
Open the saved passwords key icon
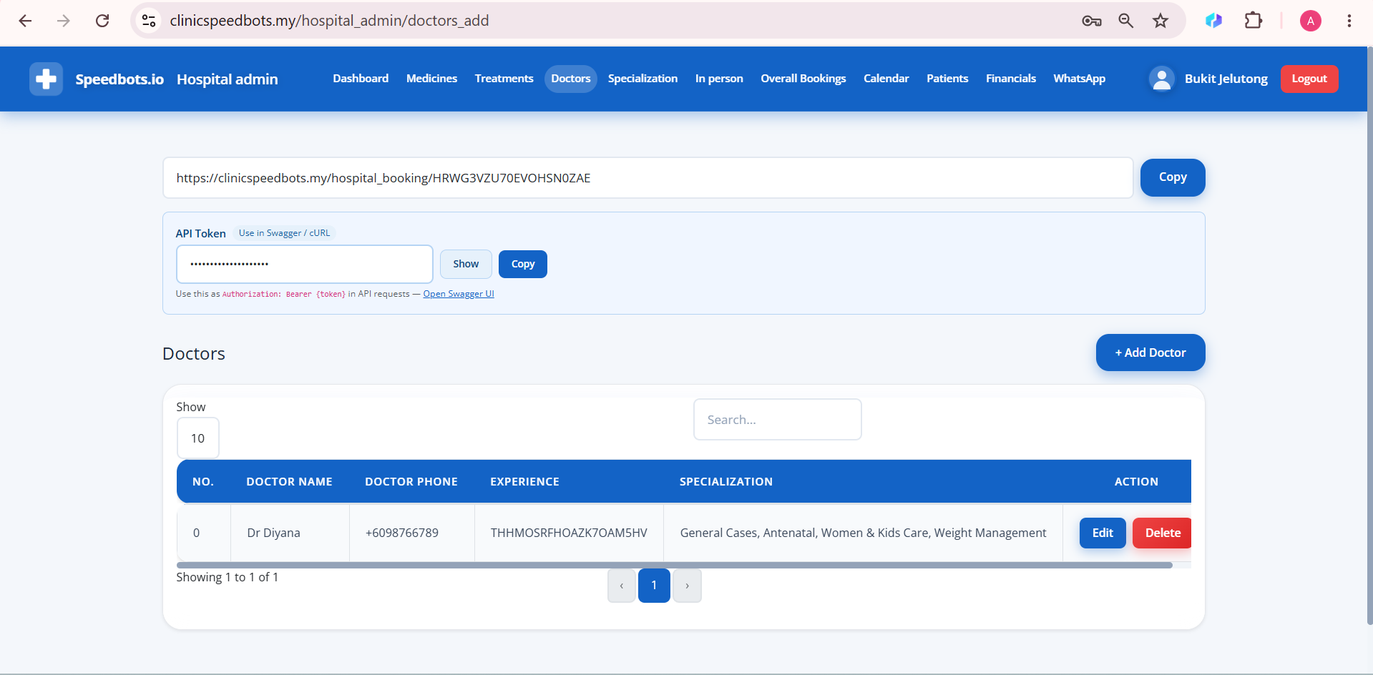point(1092,21)
